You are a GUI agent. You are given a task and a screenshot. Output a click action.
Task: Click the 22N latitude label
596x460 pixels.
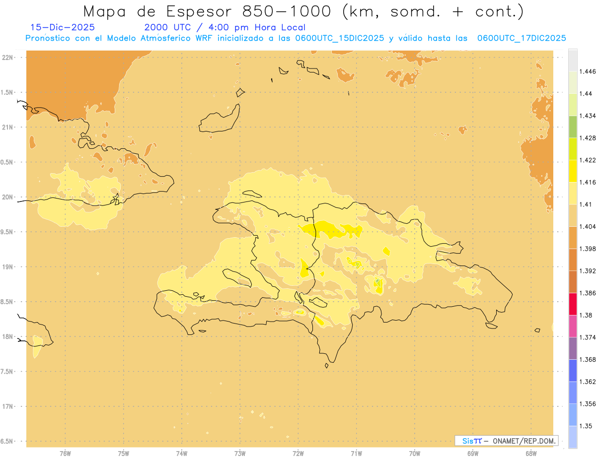pos(7,58)
